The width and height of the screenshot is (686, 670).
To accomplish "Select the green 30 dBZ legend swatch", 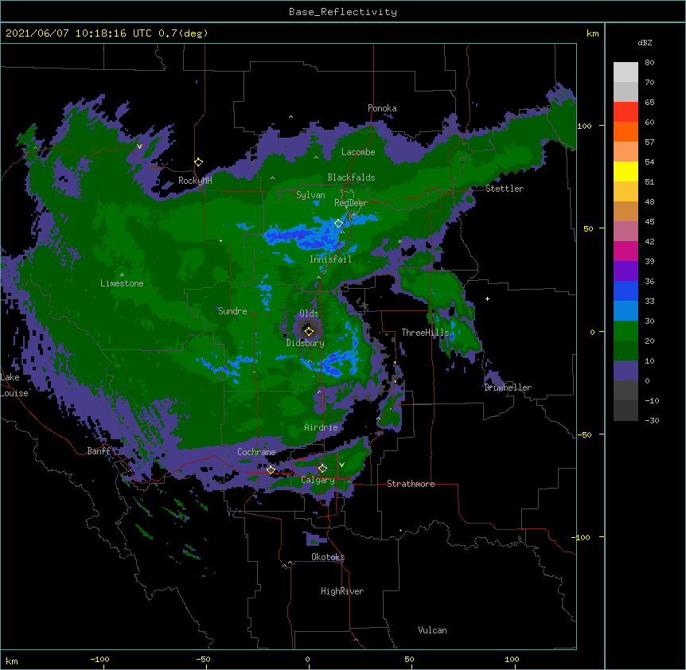I will 626,331.
